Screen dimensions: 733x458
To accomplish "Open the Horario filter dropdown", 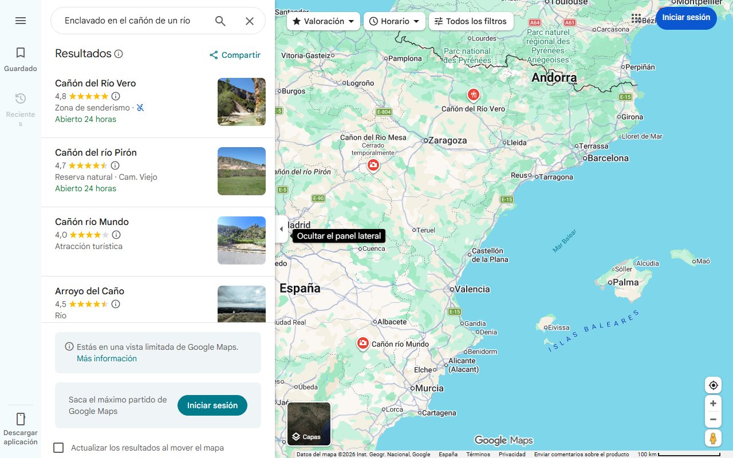I will pyautogui.click(x=394, y=21).
